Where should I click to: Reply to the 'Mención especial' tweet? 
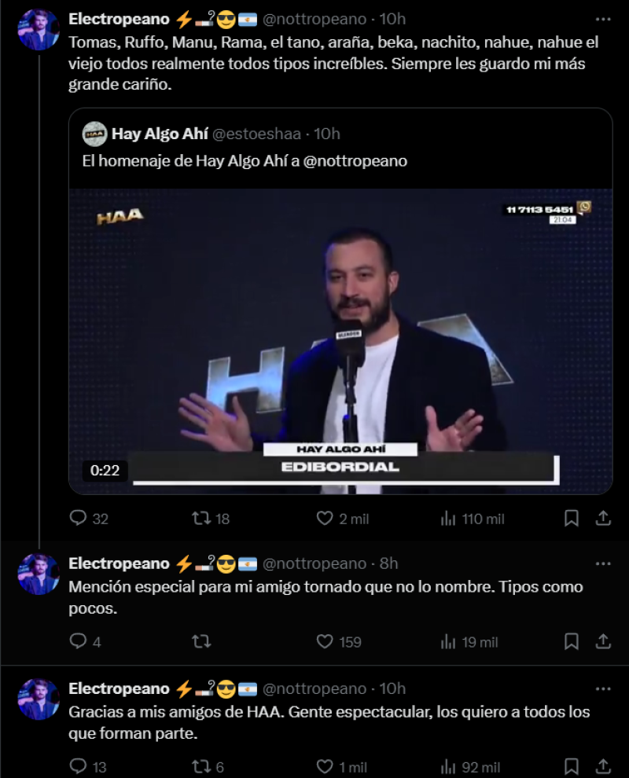pos(78,642)
